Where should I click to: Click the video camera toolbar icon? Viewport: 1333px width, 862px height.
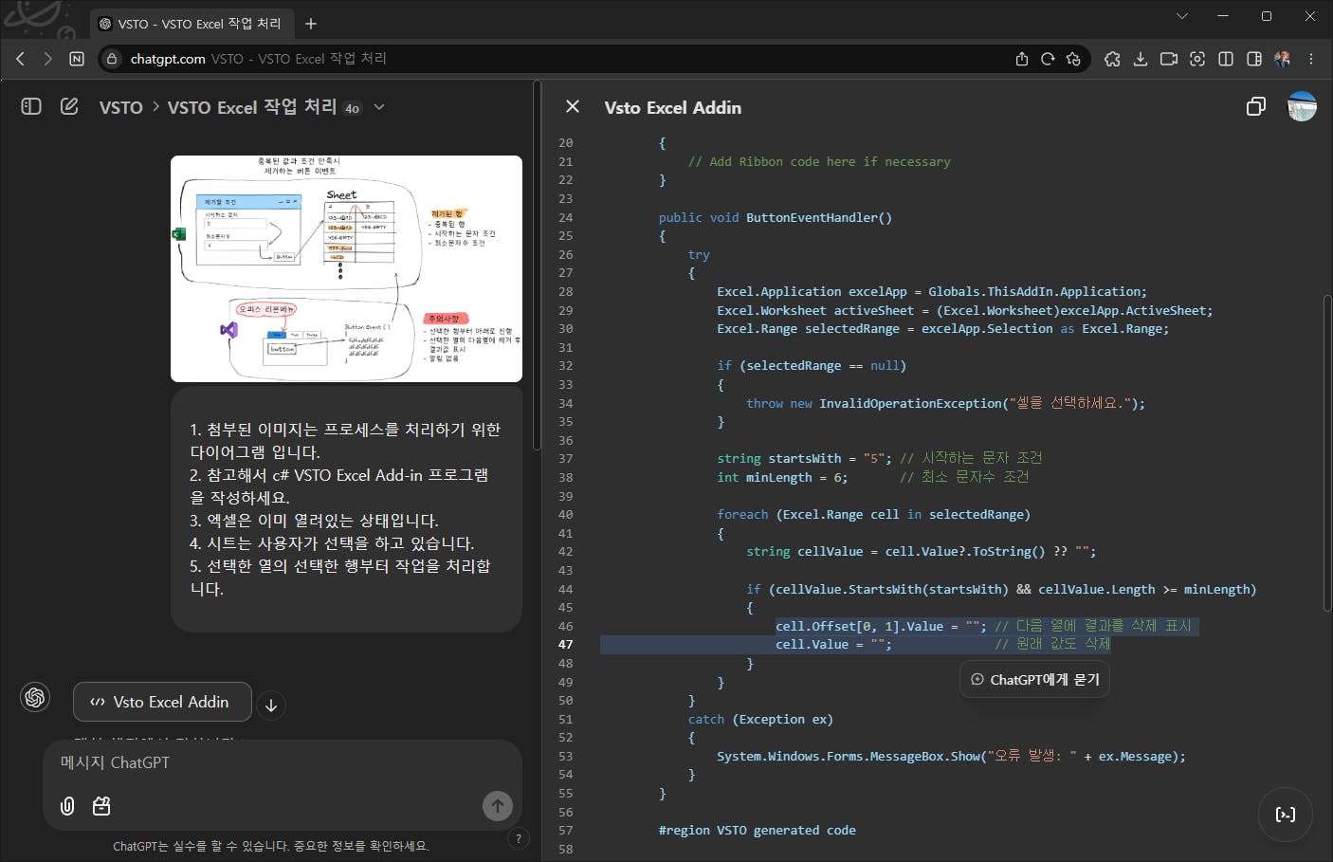click(x=1169, y=59)
